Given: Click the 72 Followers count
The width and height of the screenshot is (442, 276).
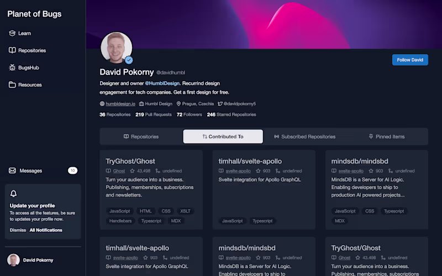Looking at the screenshot, I should click(x=189, y=115).
